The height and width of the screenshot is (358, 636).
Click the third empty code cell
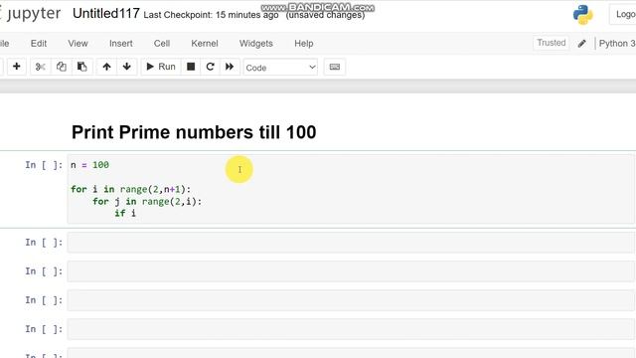(351, 300)
